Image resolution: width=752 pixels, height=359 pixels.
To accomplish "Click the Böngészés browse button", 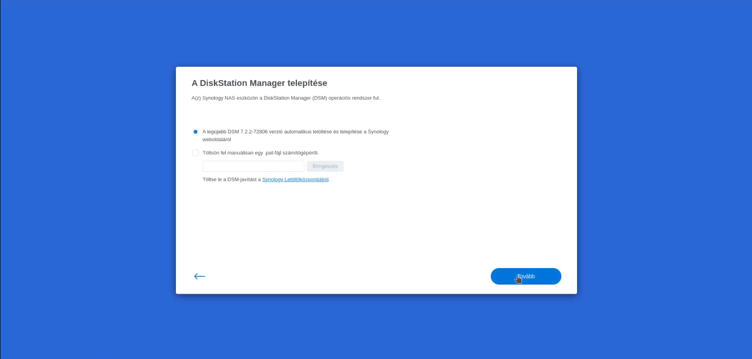I will pos(325,166).
